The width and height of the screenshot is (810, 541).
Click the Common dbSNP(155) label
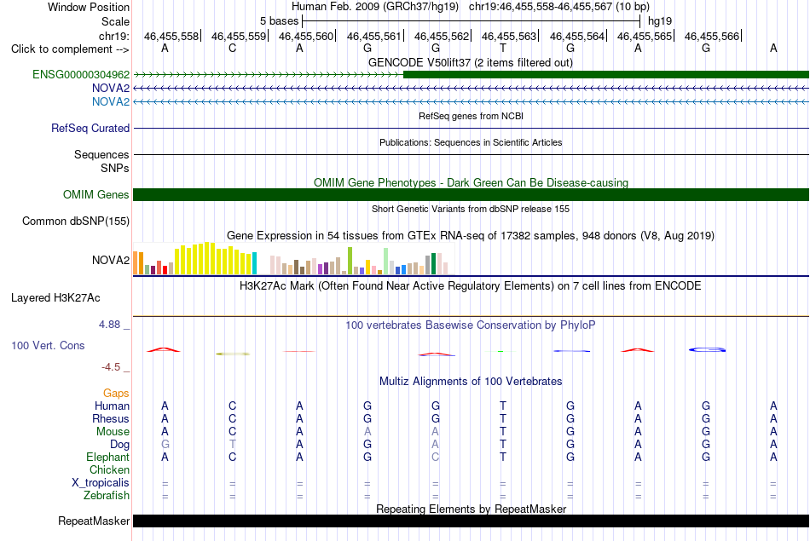[75, 221]
